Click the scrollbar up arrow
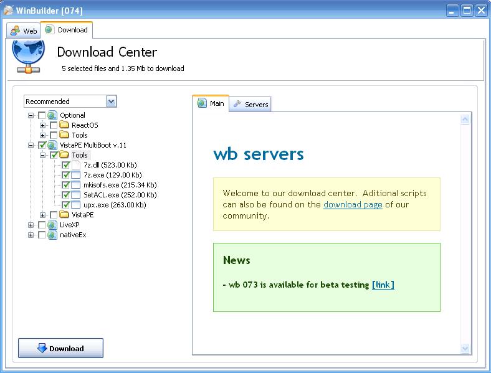Image resolution: width=491 pixels, height=373 pixels. click(x=465, y=120)
